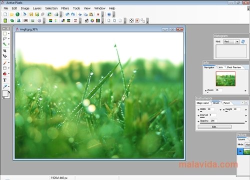This screenshot has height=180, width=250.
Task: Click the rainbow gradient icon in toolbar
Action: click(50, 20)
